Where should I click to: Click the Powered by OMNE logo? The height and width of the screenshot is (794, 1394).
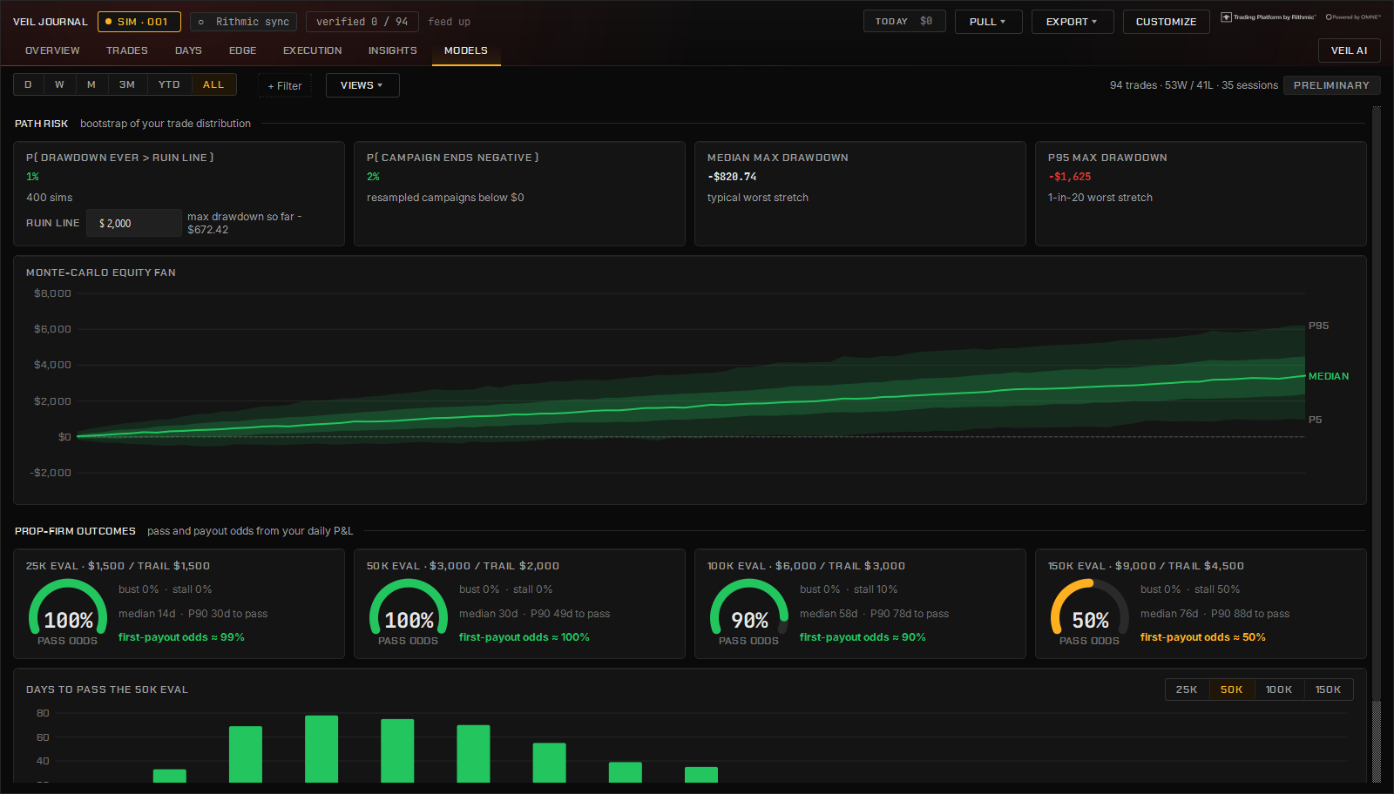[1353, 17]
